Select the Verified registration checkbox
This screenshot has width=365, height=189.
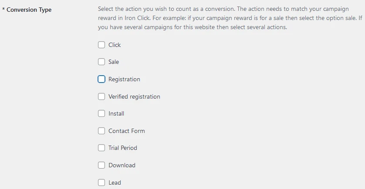click(x=101, y=96)
